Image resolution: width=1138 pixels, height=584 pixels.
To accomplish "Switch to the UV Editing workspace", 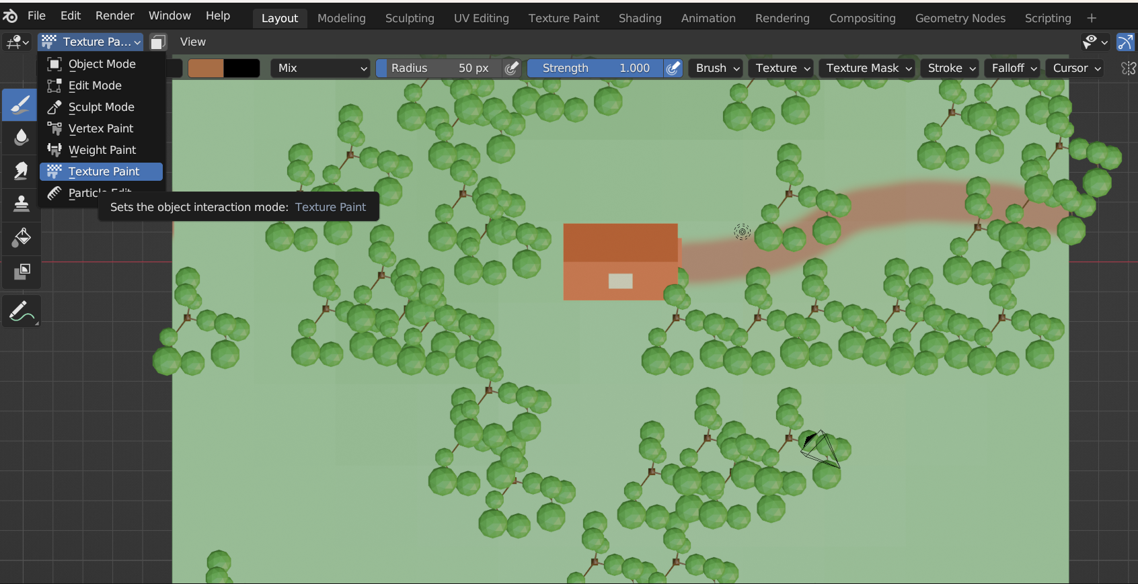I will point(482,18).
